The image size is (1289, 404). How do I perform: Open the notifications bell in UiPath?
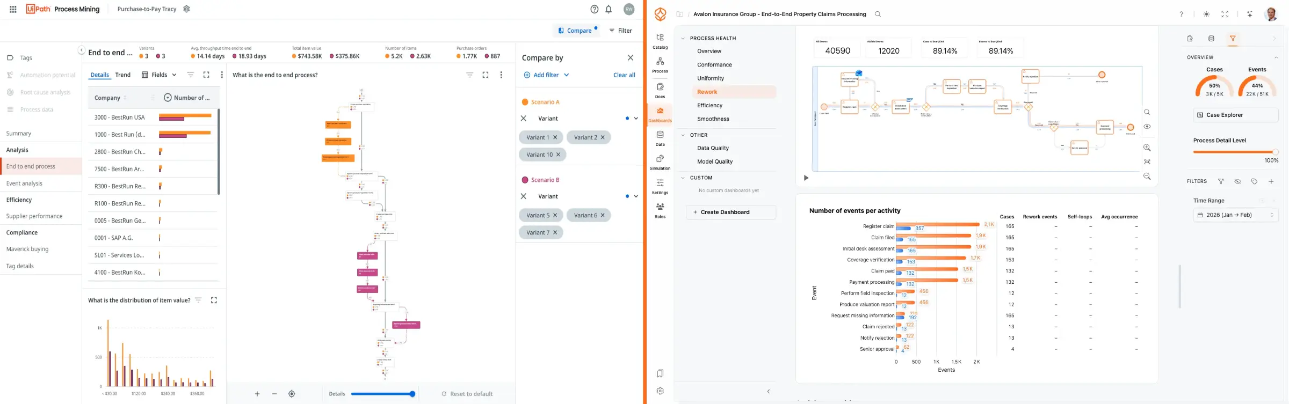click(x=609, y=9)
